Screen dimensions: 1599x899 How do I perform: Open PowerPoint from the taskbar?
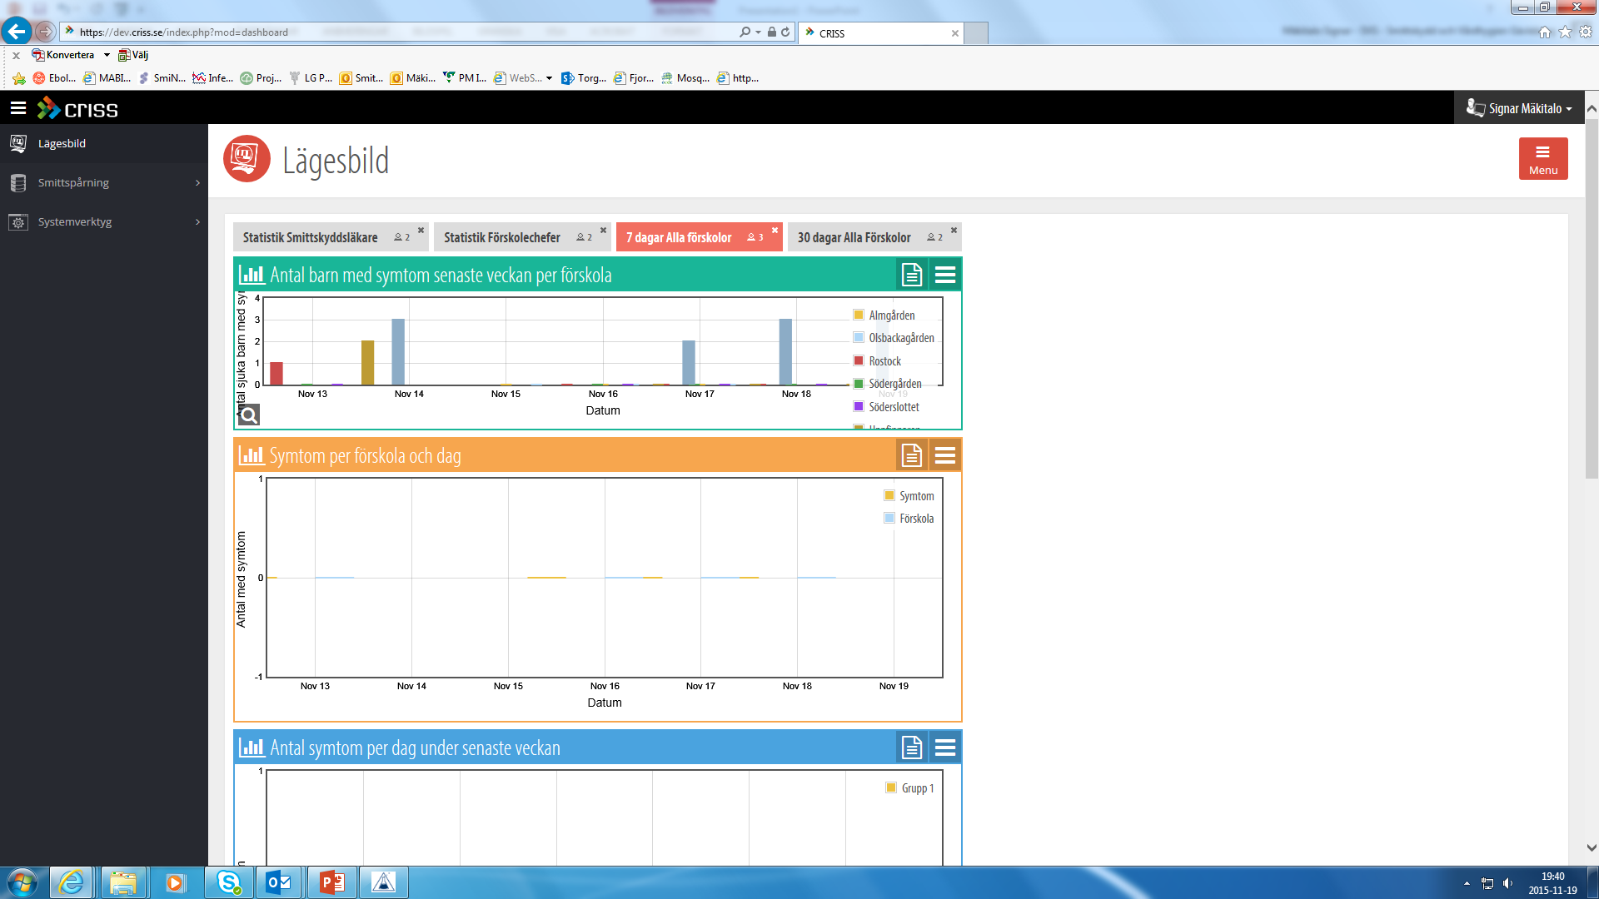tap(331, 882)
